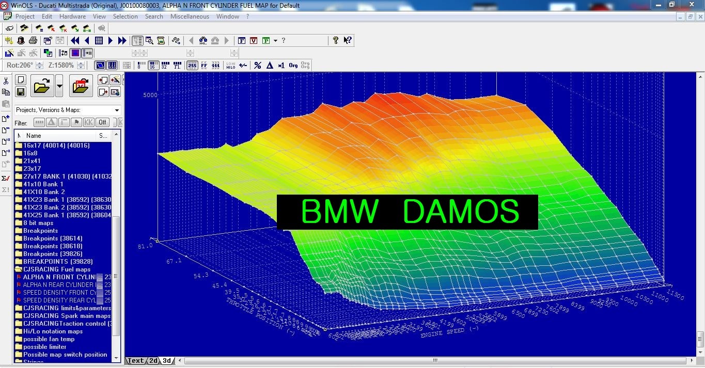This screenshot has height=368, width=705.
Task: Click the scroll document icon
Action: click(x=161, y=40)
